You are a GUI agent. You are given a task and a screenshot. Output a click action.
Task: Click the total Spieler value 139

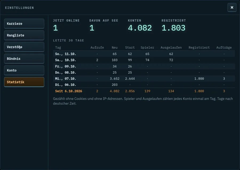[147, 91]
